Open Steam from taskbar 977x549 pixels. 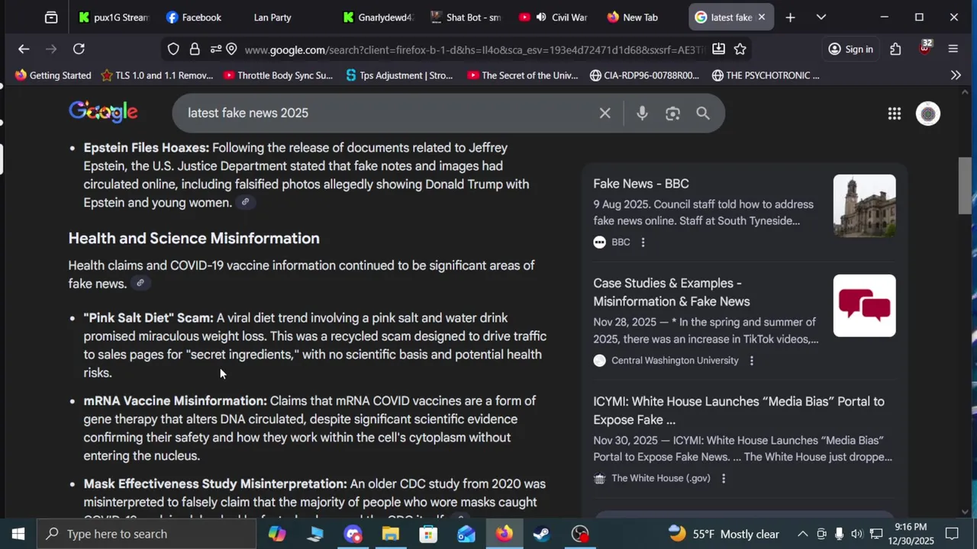pyautogui.click(x=542, y=534)
